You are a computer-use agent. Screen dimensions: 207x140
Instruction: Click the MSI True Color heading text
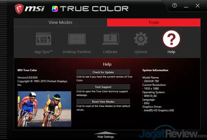pos(27,70)
